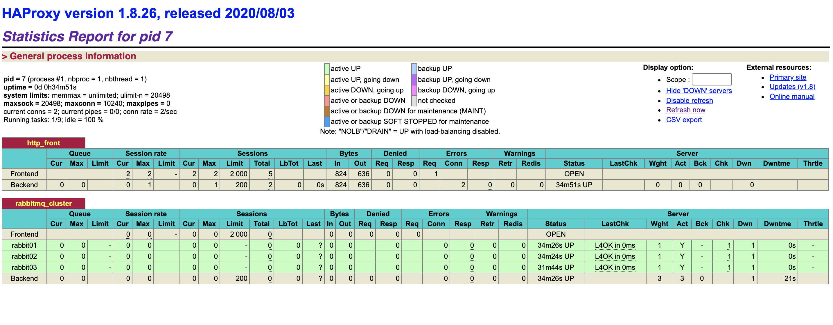Click Statistics Report for pid 7 title

click(x=87, y=37)
